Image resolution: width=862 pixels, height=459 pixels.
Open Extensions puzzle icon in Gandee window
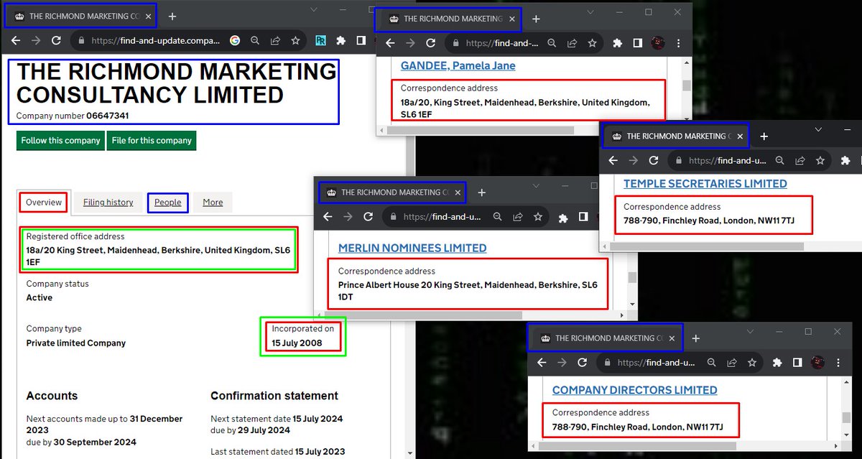click(617, 43)
